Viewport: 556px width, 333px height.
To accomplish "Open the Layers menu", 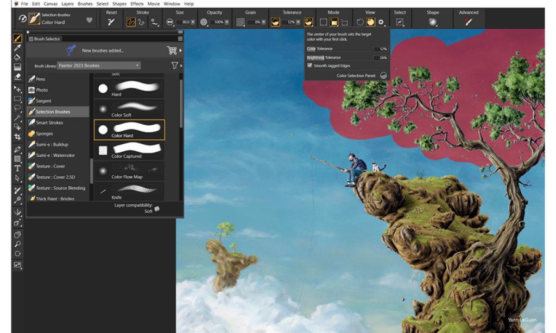I will point(67,4).
